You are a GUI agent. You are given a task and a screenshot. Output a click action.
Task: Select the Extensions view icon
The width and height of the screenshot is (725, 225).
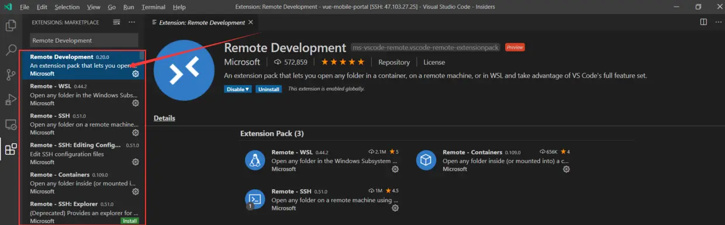tap(11, 150)
